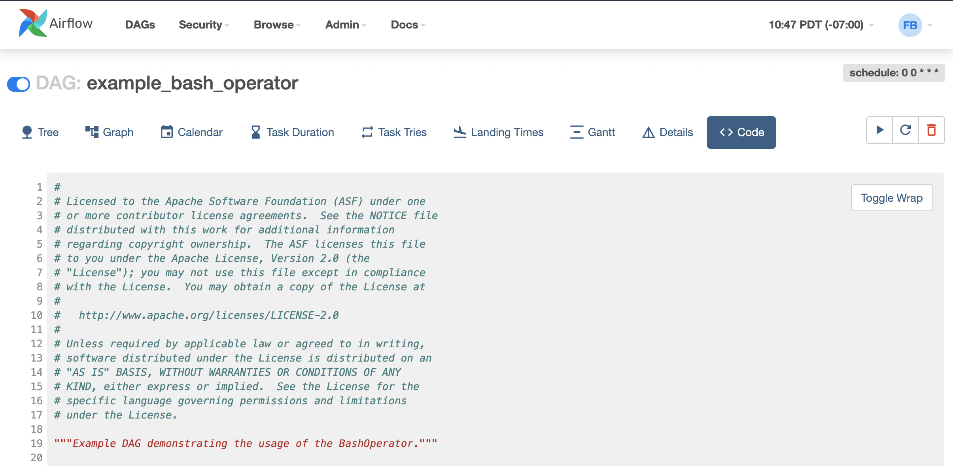Toggle the Toggle Wrap button
This screenshot has width=953, height=466.
892,197
